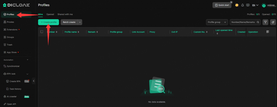Switch to the Shared with me tab

(x=65, y=14)
